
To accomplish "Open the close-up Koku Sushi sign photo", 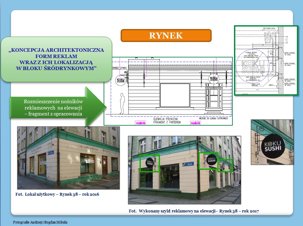I will pos(272,142).
